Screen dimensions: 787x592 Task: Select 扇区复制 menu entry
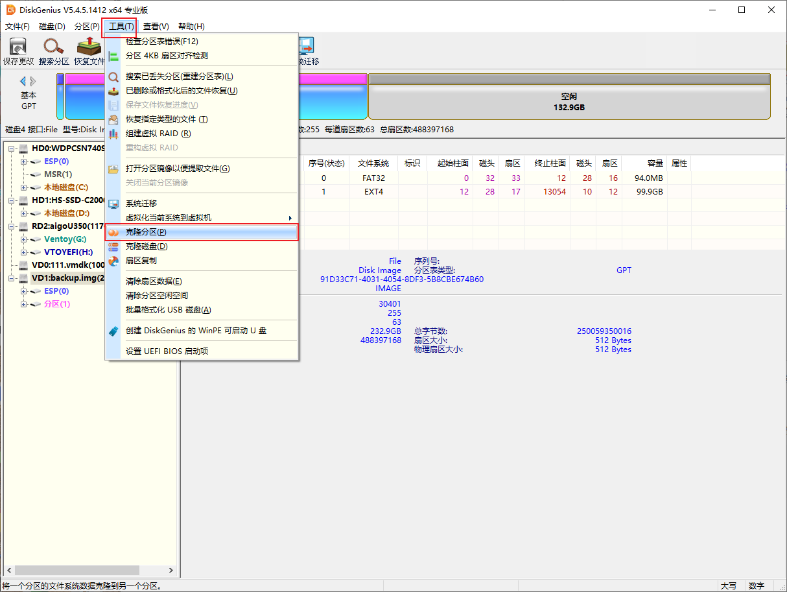202,261
